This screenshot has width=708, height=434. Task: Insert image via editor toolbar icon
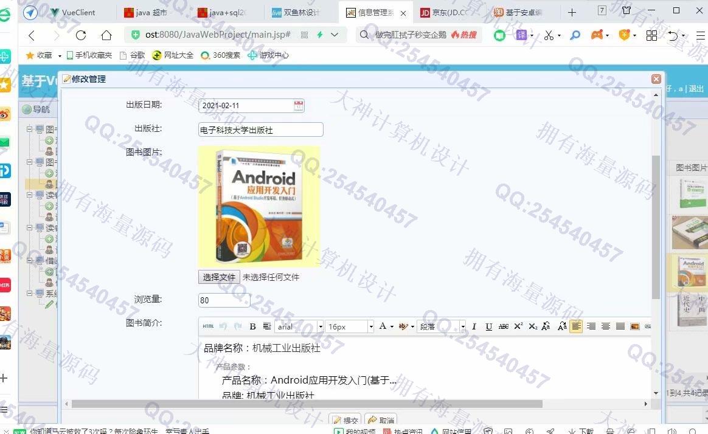pyautogui.click(x=635, y=326)
